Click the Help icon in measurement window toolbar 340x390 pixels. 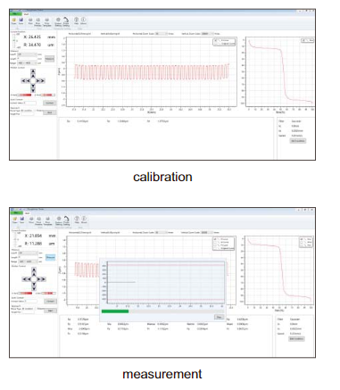tap(77, 220)
